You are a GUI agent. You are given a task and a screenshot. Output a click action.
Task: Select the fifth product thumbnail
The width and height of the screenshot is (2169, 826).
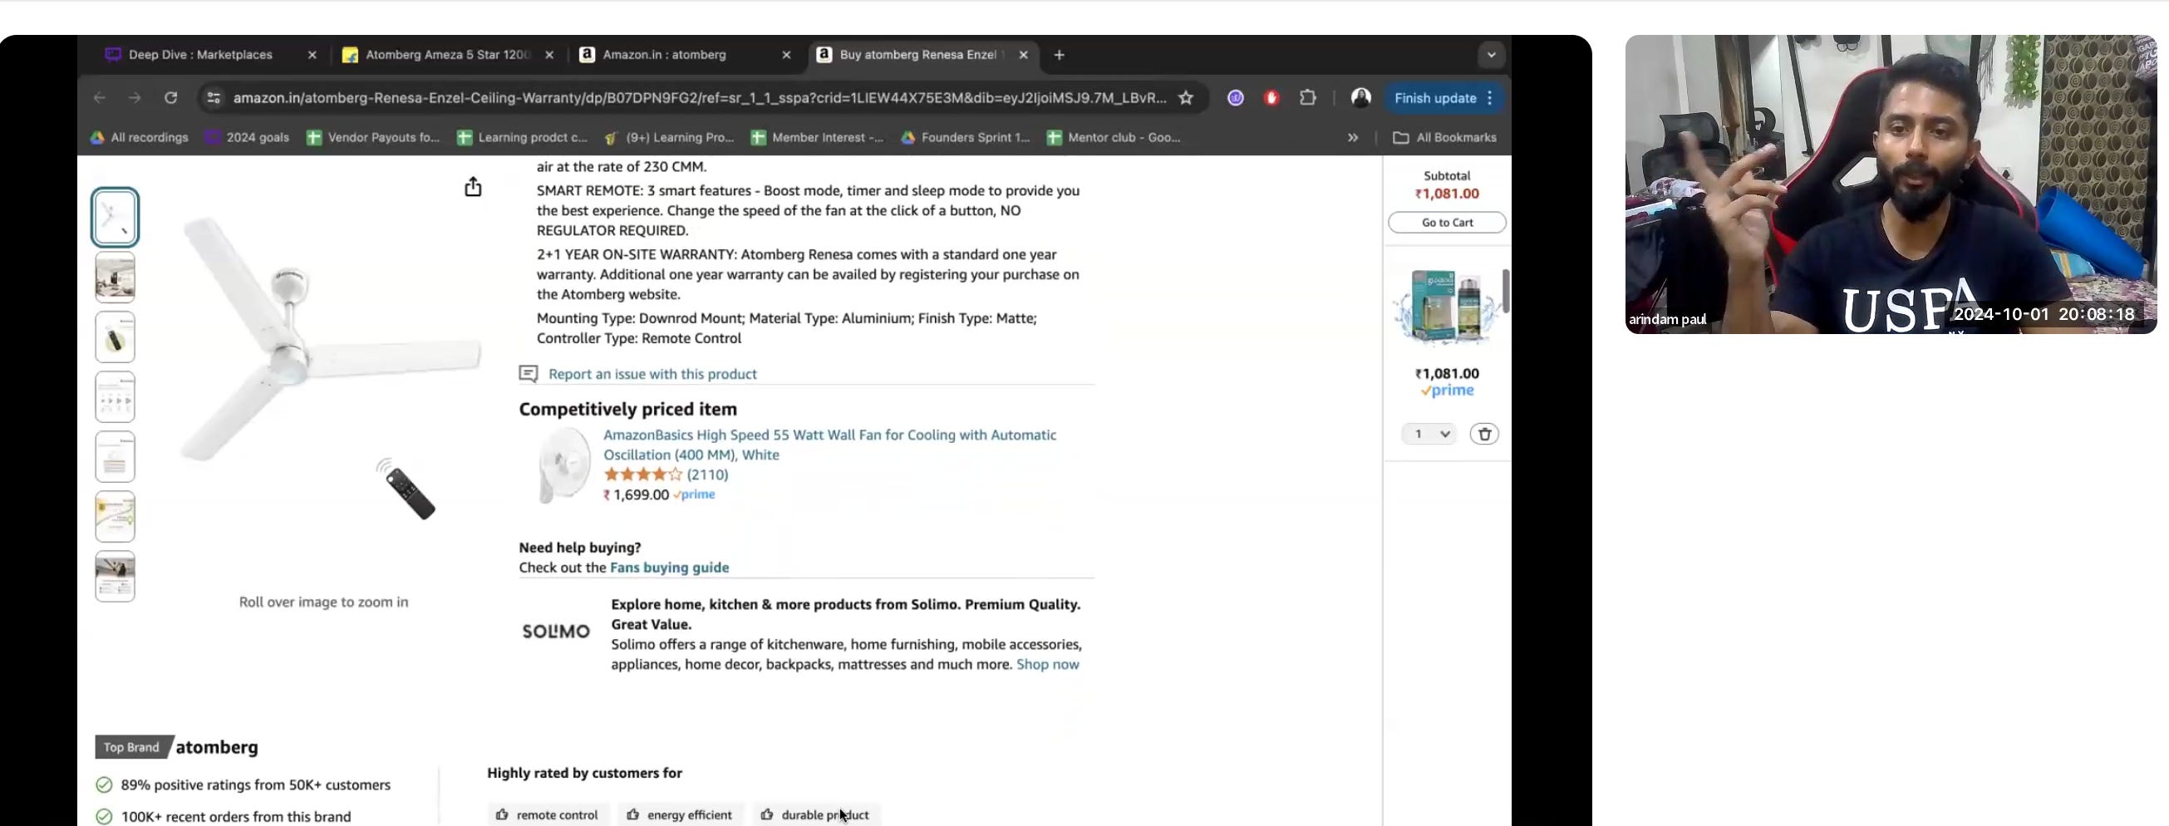(x=116, y=456)
